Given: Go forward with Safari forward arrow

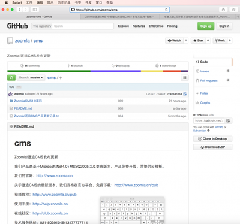Looking at the screenshot, I should click(25, 10).
